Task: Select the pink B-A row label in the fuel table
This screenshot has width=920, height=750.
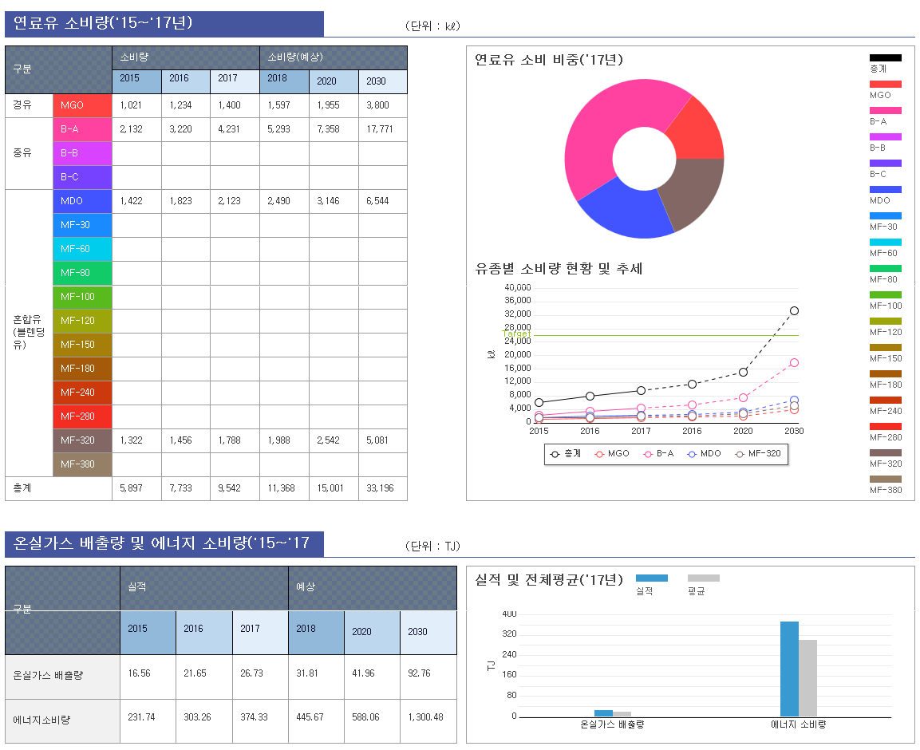Action: (x=82, y=130)
